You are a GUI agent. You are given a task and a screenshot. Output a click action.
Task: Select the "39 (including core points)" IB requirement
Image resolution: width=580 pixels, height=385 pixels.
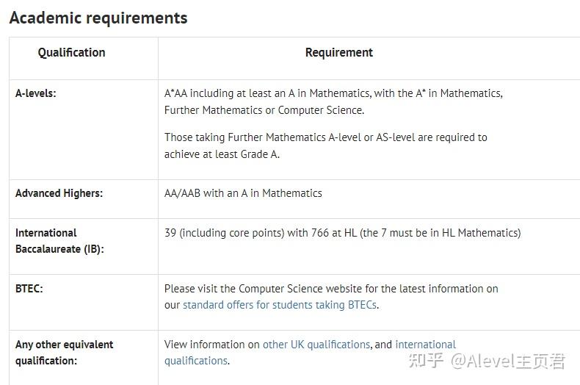(342, 233)
